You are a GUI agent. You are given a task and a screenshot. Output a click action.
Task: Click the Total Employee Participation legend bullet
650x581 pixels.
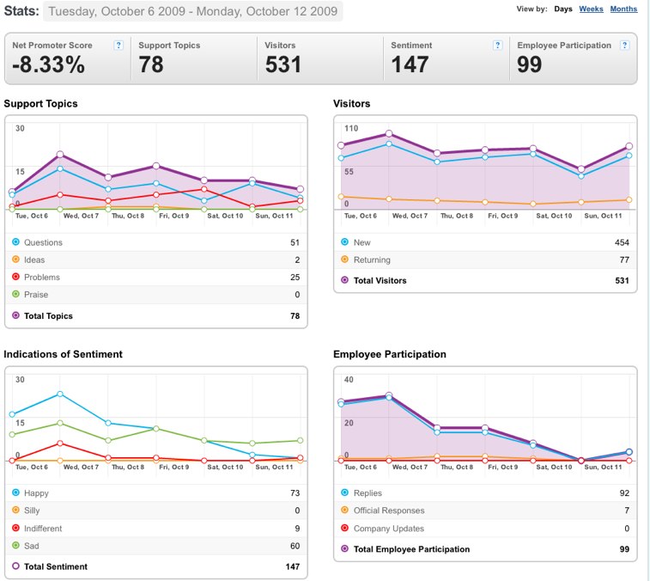coord(344,548)
